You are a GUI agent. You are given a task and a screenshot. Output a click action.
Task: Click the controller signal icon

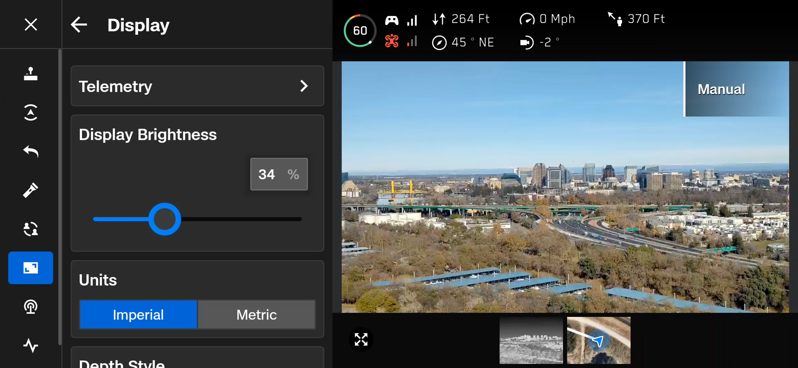click(x=392, y=20)
